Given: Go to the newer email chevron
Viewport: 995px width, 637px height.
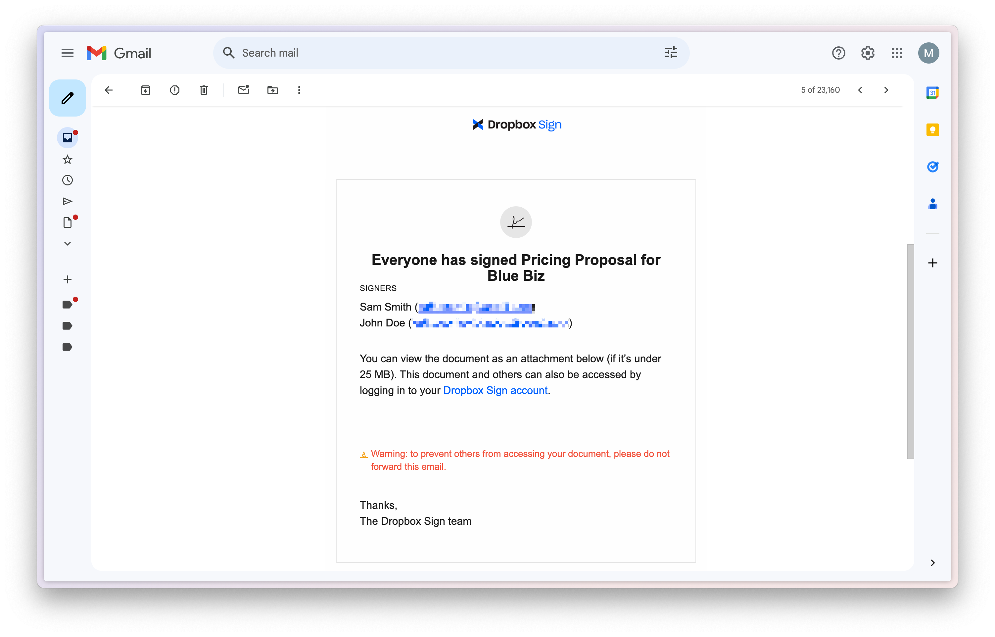Looking at the screenshot, I should pos(860,90).
